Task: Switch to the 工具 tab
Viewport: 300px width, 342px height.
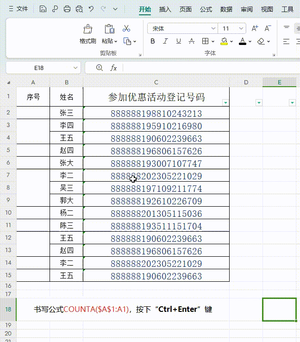Action: point(287,9)
